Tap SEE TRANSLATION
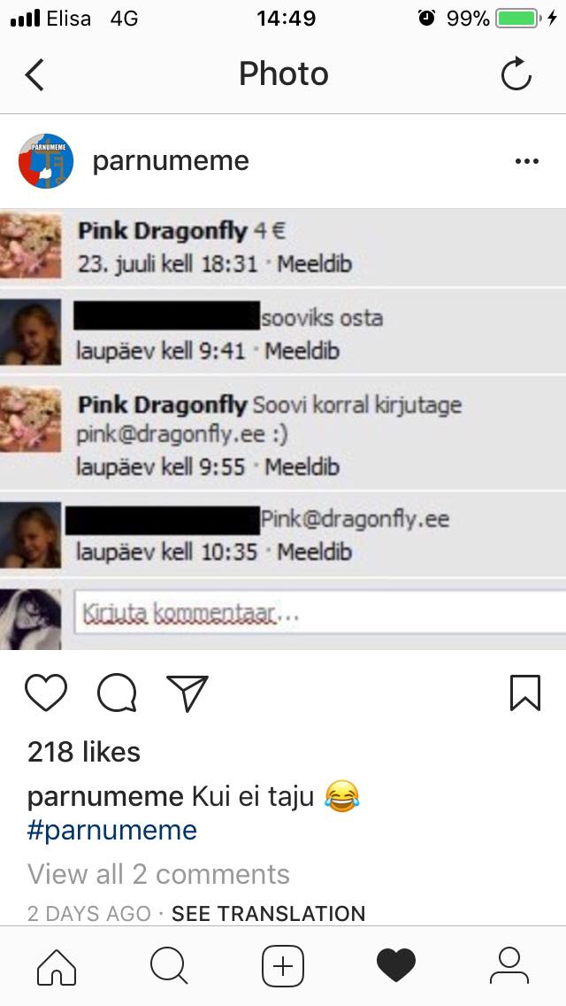The image size is (566, 1006). (268, 913)
